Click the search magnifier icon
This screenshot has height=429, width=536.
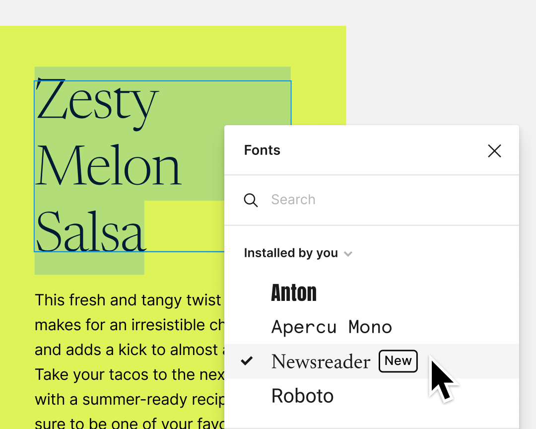251,200
